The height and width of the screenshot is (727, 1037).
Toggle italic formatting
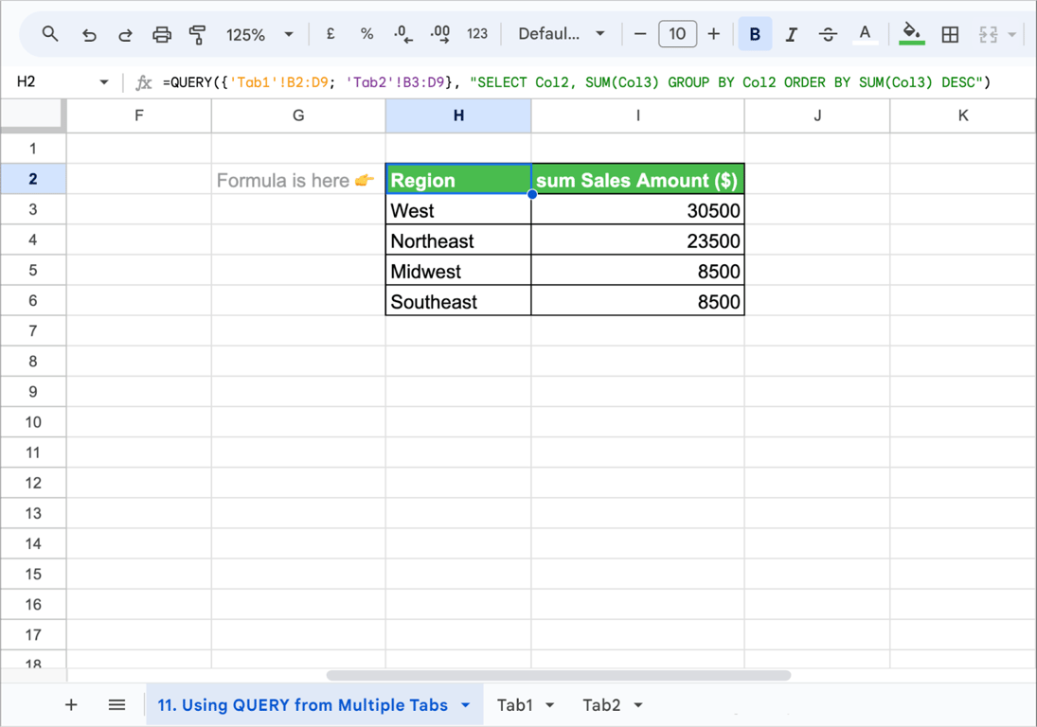pos(791,34)
